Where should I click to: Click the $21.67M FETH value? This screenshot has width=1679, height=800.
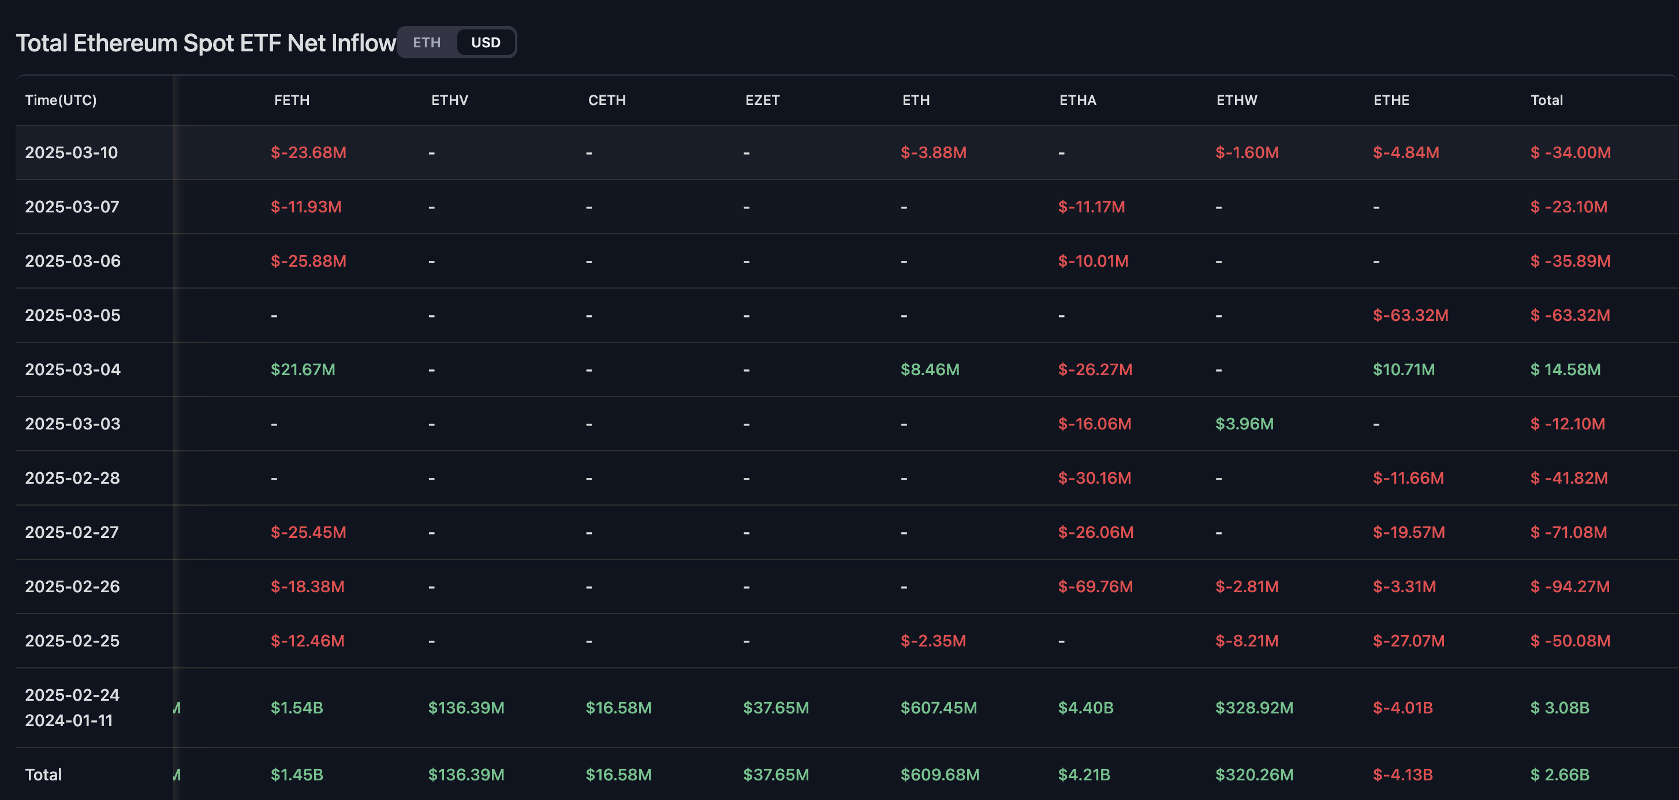303,369
